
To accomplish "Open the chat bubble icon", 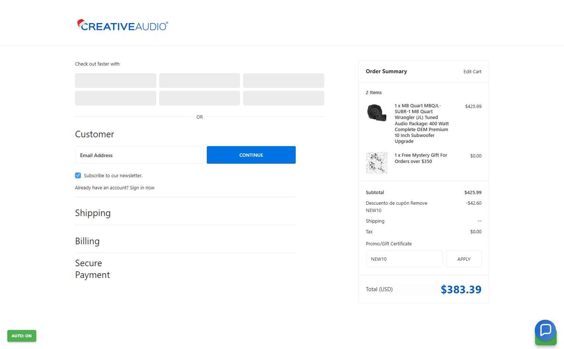I will click(545, 330).
